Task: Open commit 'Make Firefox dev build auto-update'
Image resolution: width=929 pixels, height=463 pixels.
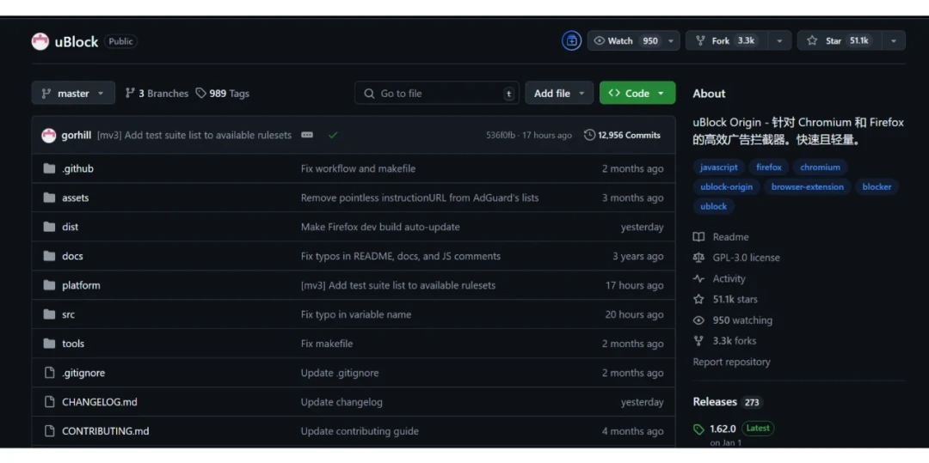Action: click(380, 227)
